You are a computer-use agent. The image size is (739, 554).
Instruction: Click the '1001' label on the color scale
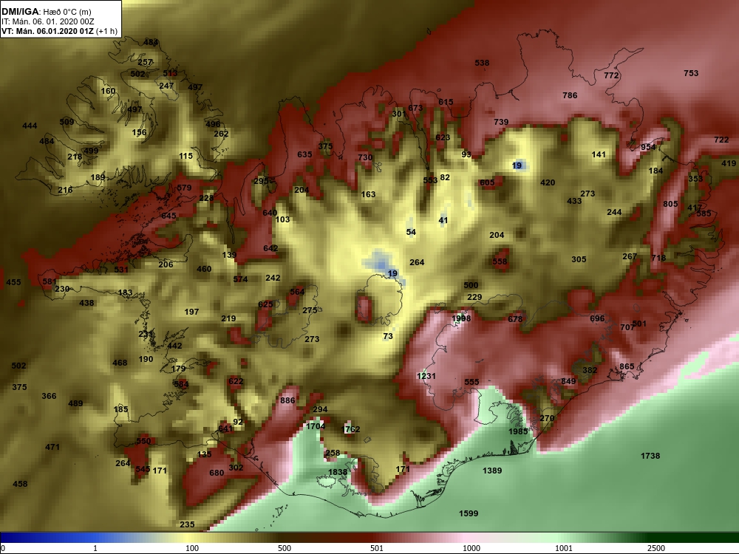click(x=564, y=548)
